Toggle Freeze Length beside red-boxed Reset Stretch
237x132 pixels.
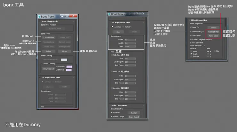click(x=191, y=31)
